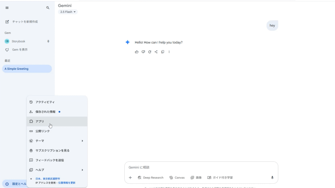Open chat search magnifier icon

[48, 8]
